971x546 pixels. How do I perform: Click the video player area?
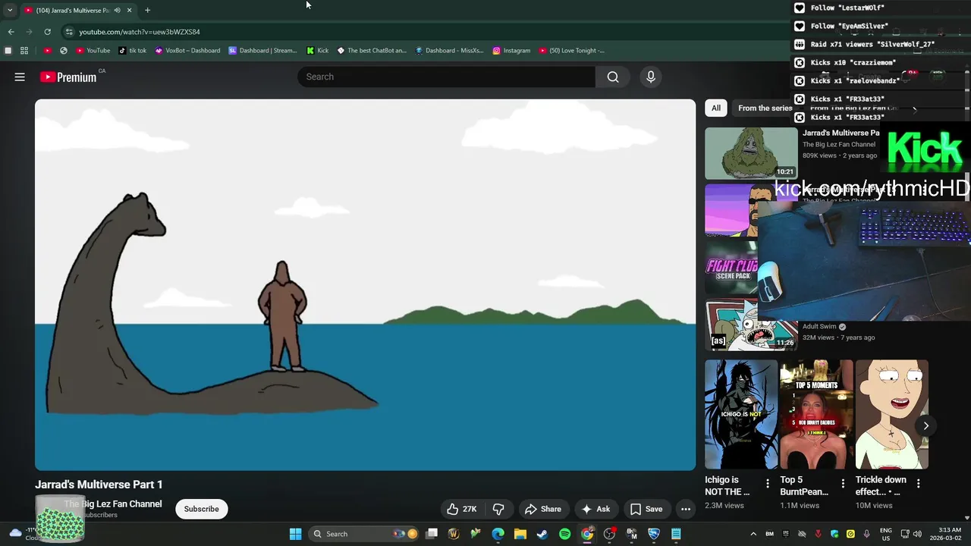[x=365, y=285]
